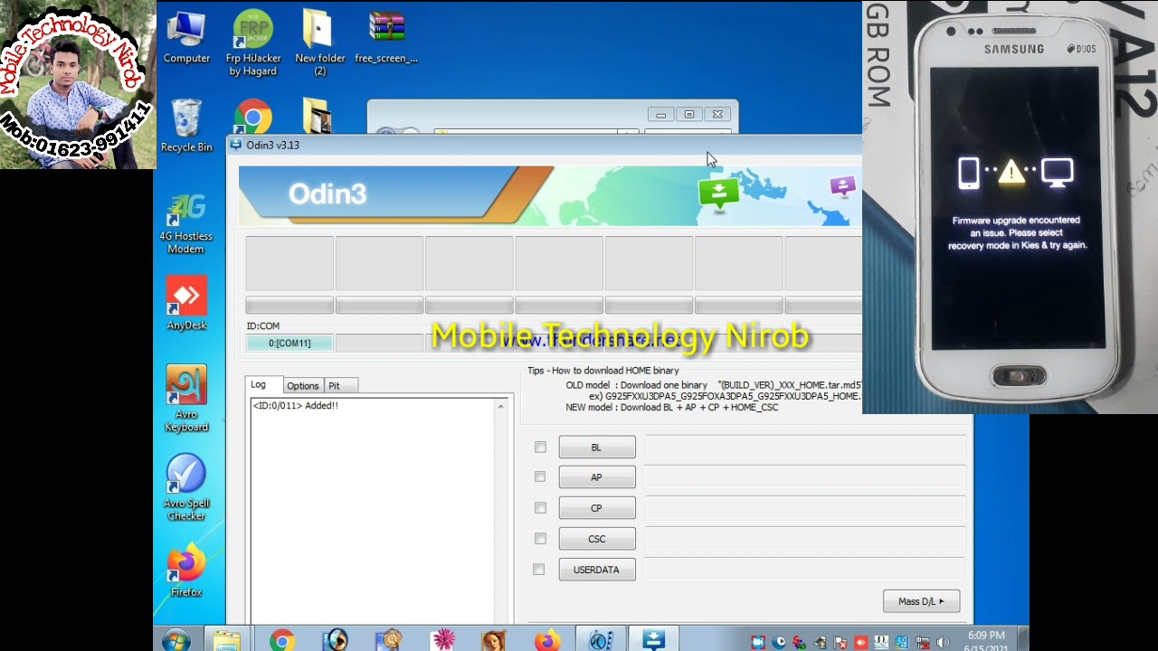Open File Explorer from the taskbar

pyautogui.click(x=227, y=640)
